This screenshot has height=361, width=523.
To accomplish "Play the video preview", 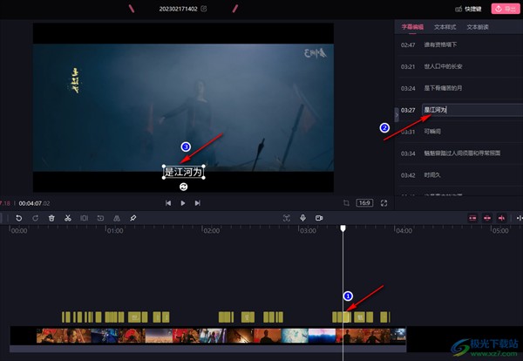I will [183, 202].
